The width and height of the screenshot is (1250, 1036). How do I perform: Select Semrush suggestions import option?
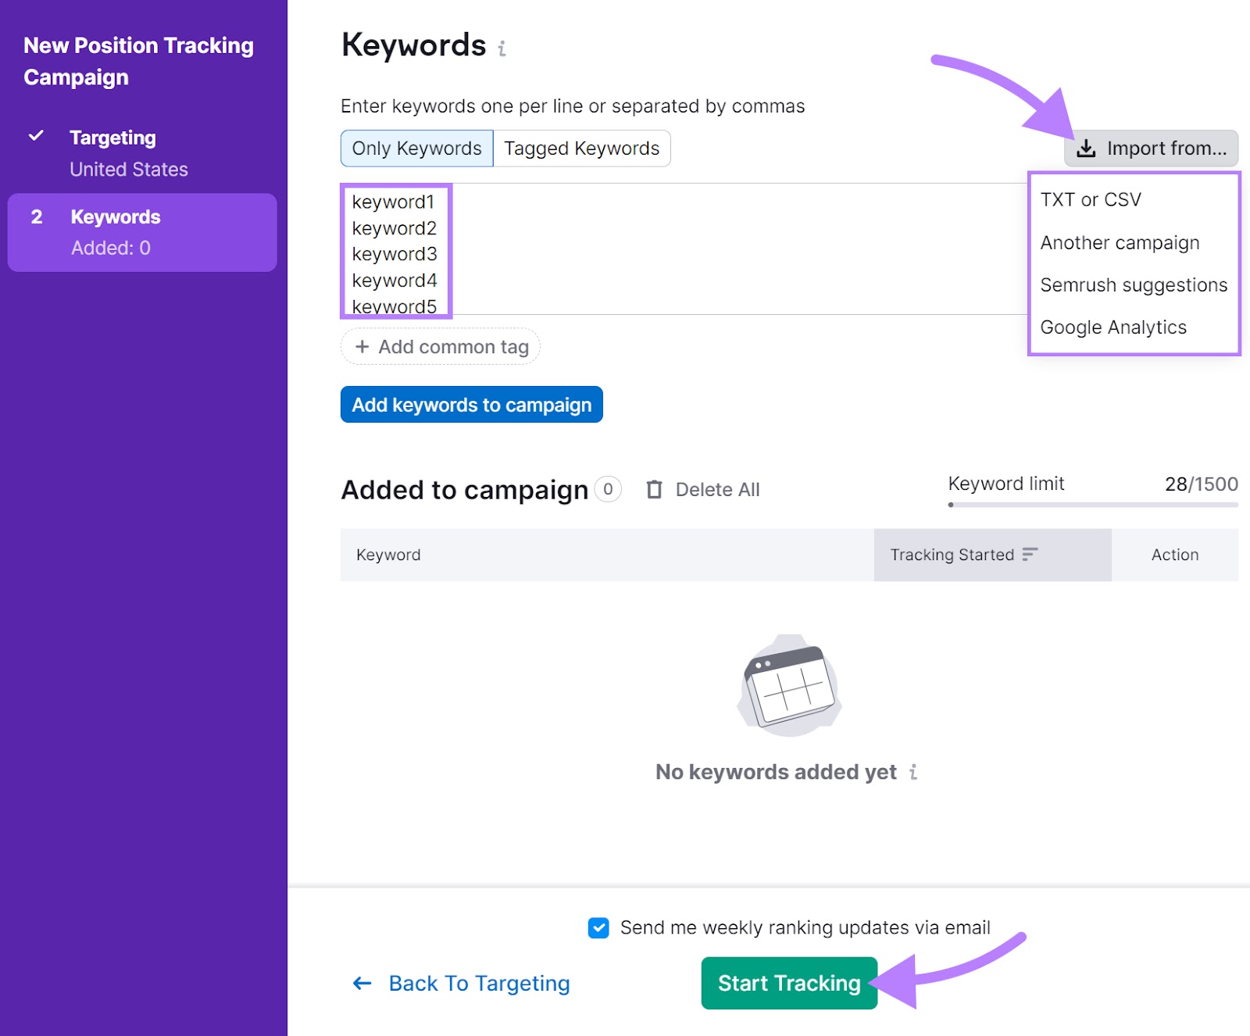[x=1133, y=285]
